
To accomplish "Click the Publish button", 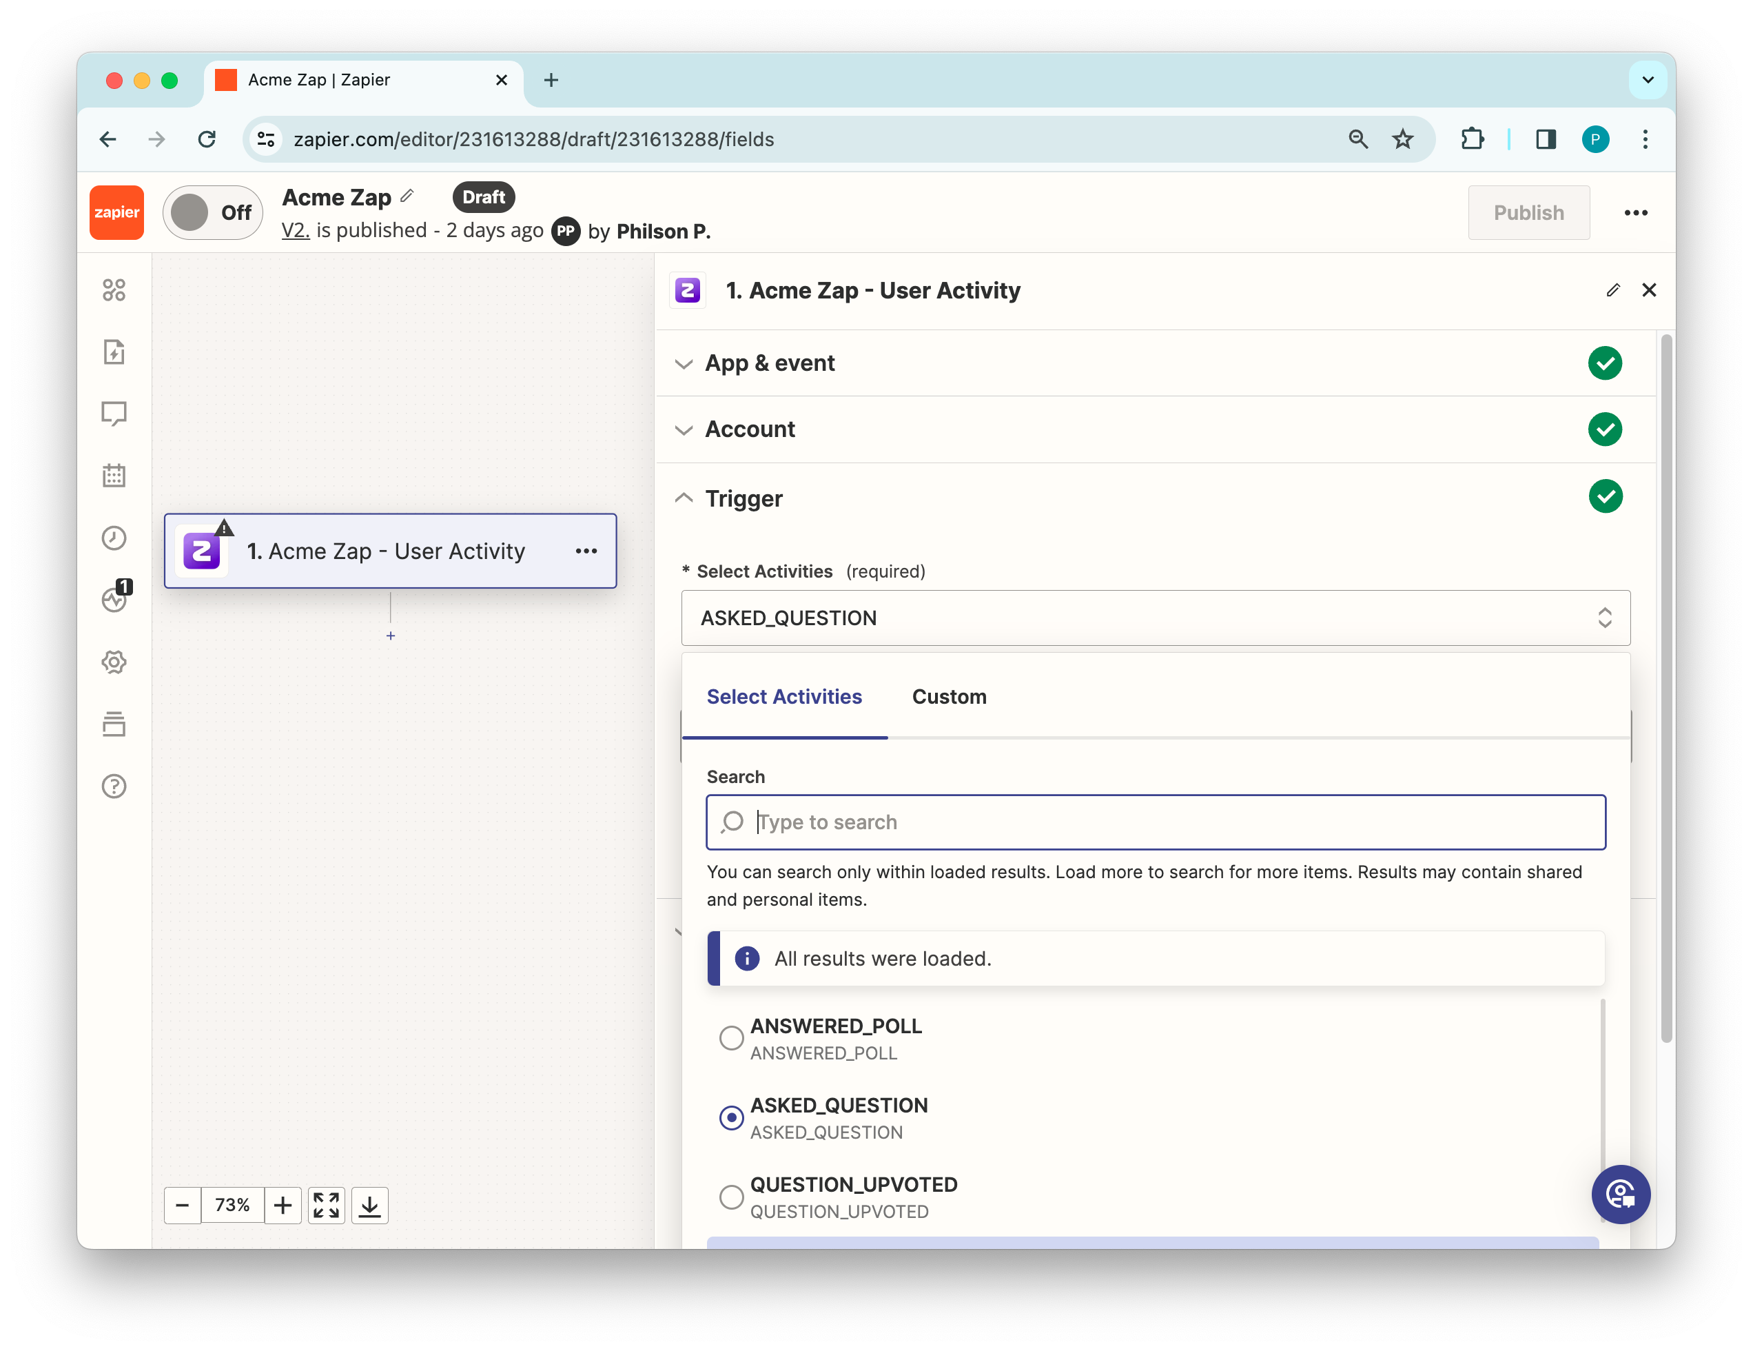I will [x=1528, y=213].
